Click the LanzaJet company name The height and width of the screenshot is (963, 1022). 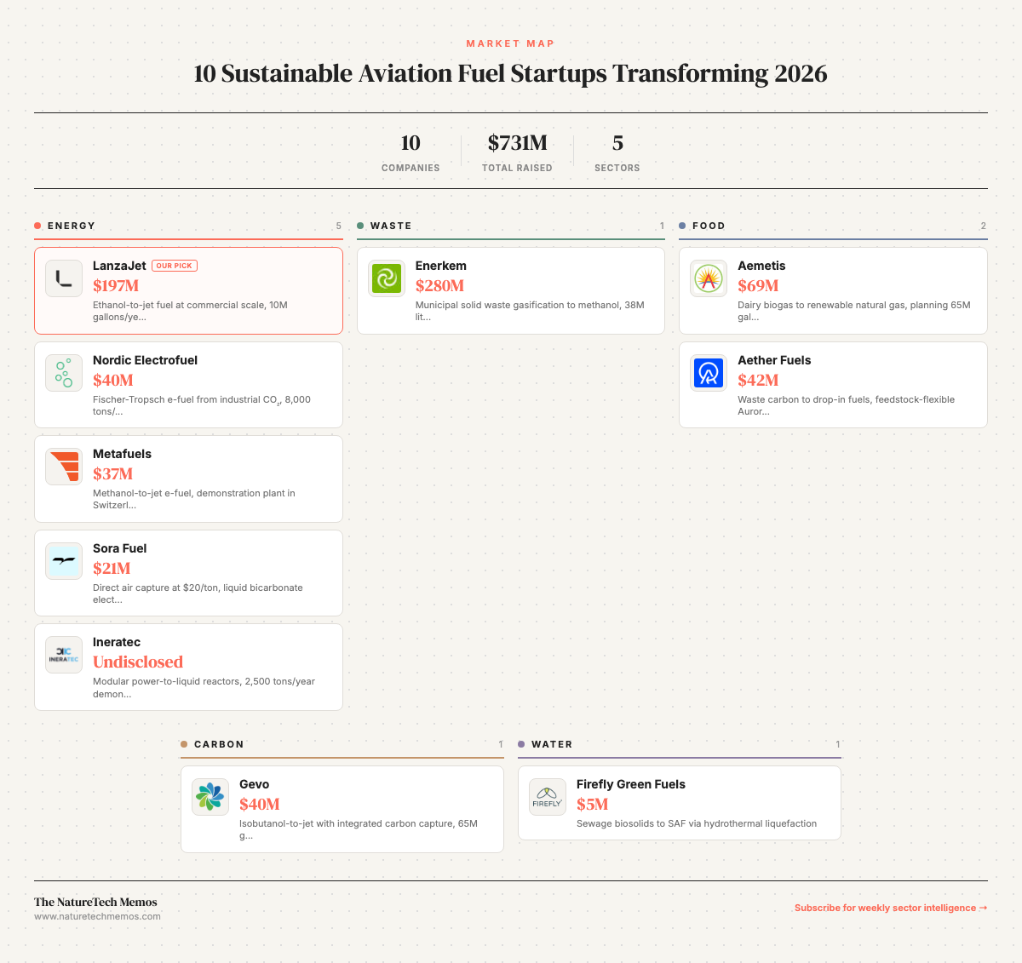119,266
